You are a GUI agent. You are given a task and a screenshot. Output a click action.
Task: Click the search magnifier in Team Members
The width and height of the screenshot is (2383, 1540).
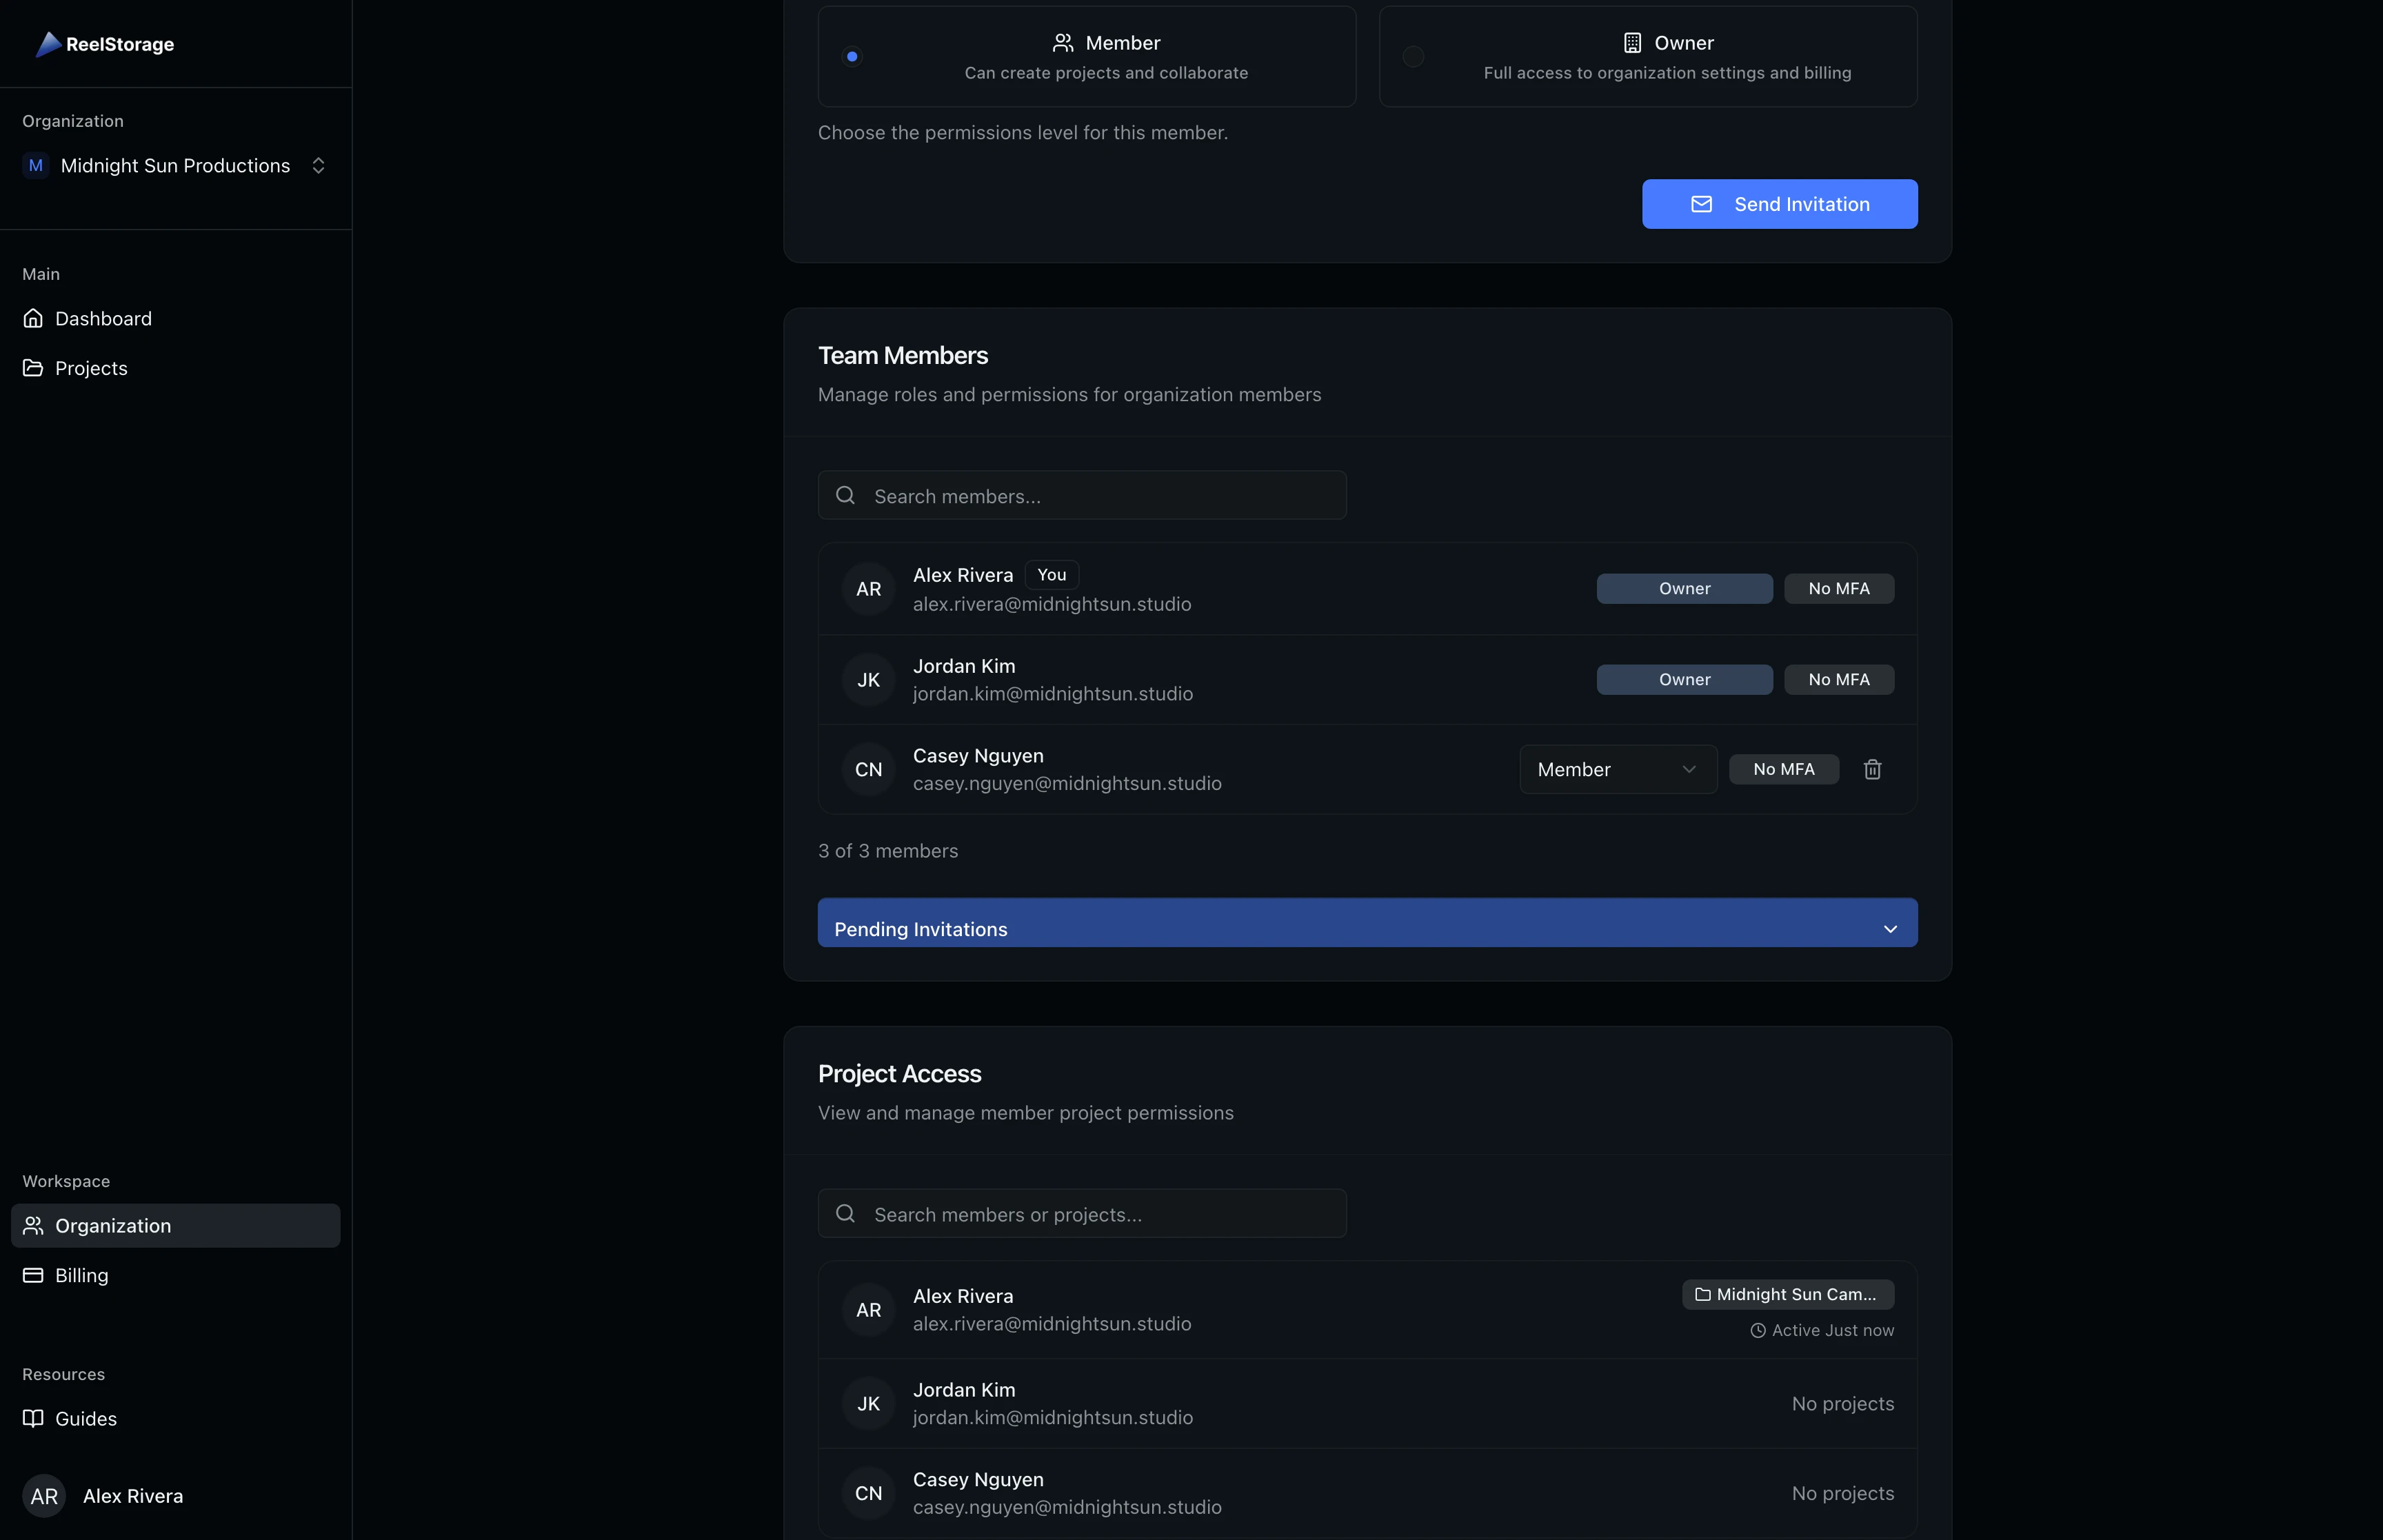845,494
